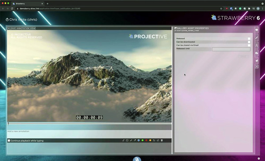This screenshot has height=161, width=265.
Task: Redo the annotation stroke
Action: (x=158, y=140)
